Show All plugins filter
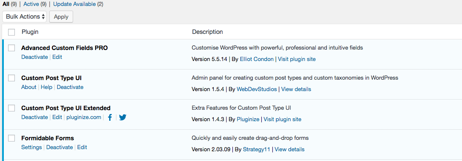Viewport: 462px width, 161px height. coord(6,4)
